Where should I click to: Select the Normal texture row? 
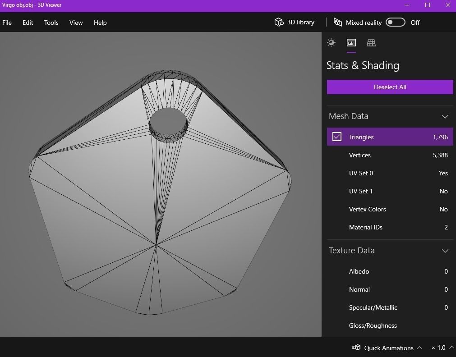coord(390,289)
